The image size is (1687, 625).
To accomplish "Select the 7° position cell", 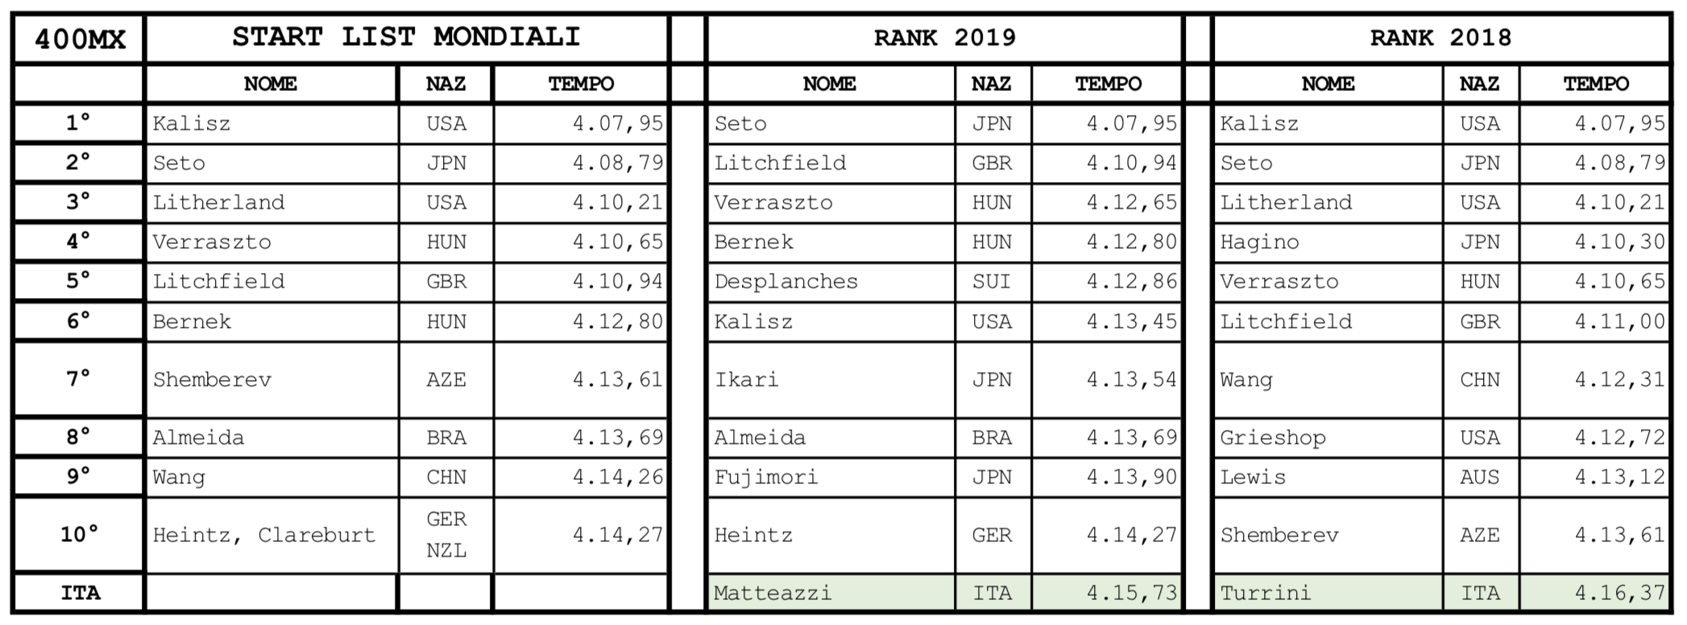I will click(x=79, y=379).
